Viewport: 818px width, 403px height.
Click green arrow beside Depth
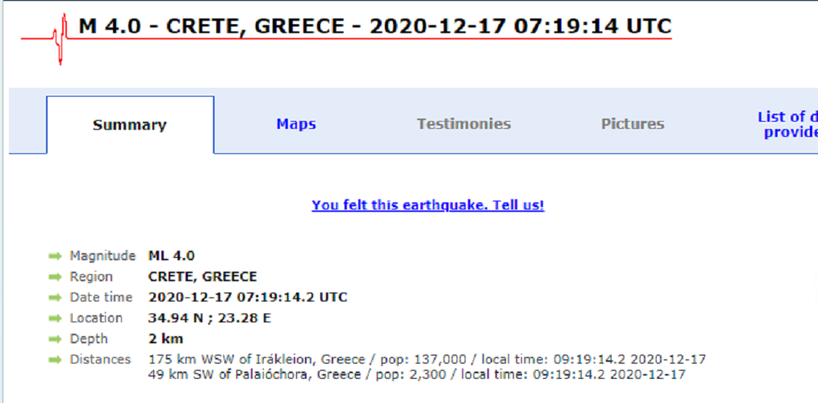pos(55,339)
